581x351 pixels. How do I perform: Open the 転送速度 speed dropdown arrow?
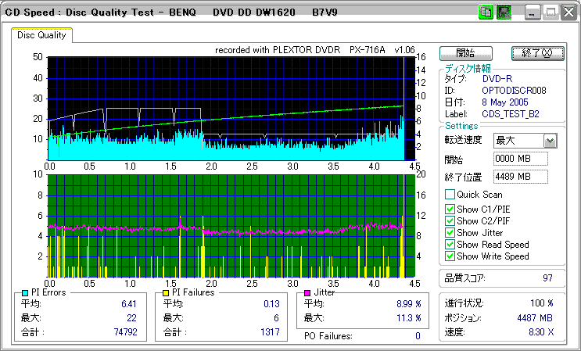[550, 141]
